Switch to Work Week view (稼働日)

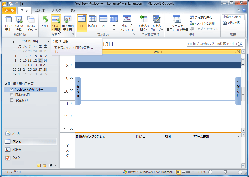tap(92, 23)
